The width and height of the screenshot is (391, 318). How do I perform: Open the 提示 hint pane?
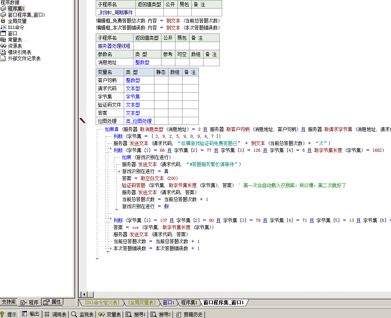[9, 314]
